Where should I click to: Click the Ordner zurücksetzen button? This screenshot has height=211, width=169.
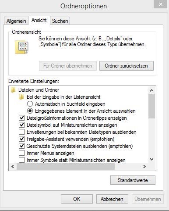click(x=127, y=66)
